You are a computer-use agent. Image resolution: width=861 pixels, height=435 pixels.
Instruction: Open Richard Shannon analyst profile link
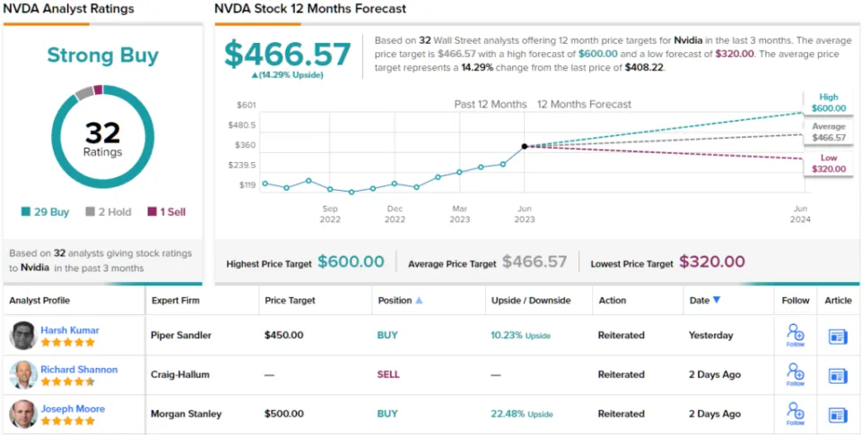79,370
